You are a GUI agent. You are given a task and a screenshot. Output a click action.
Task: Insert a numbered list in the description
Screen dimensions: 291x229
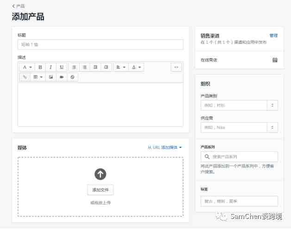85,67
